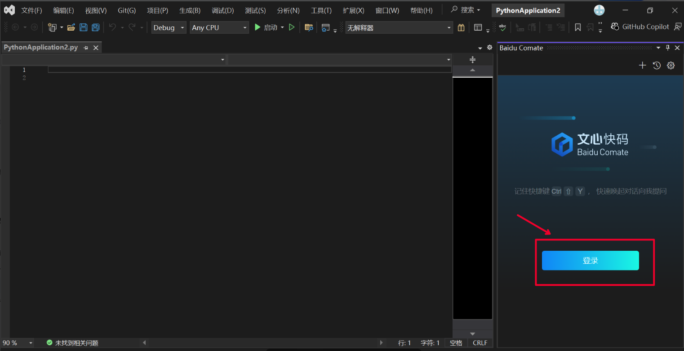Click the Navigate Forward circle arrow

click(x=34, y=27)
